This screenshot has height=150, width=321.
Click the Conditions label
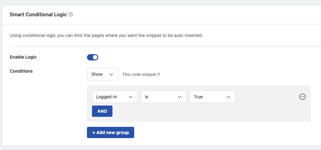[21, 71]
